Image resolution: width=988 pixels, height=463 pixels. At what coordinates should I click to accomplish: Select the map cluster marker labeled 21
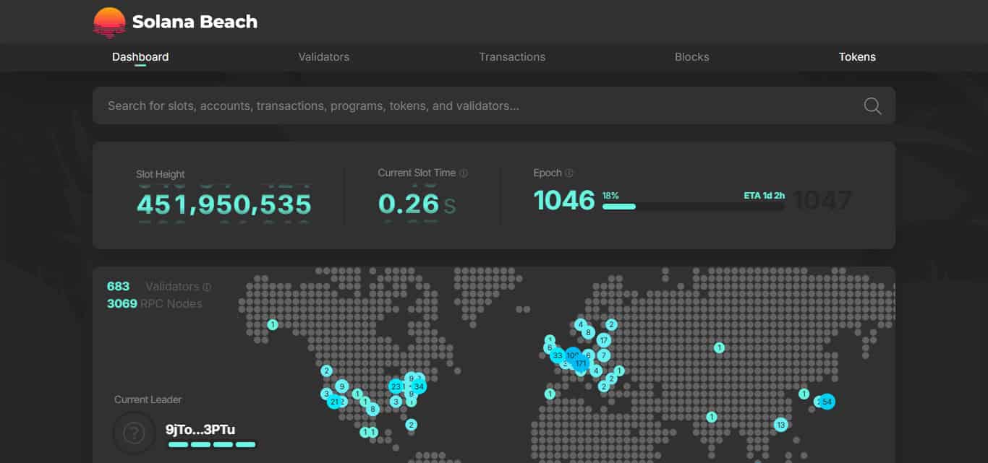pyautogui.click(x=333, y=402)
